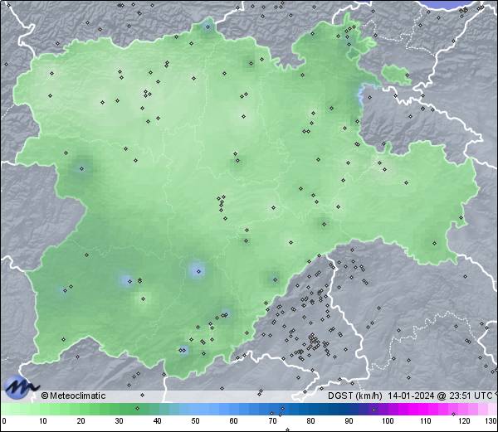Pick the light blue color above label 50
498x432 pixels.
195,409
